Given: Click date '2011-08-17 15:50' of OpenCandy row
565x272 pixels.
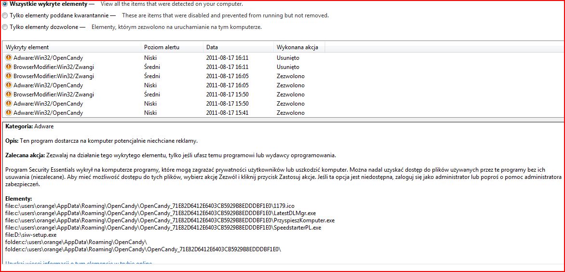Looking at the screenshot, I should click(228, 103).
